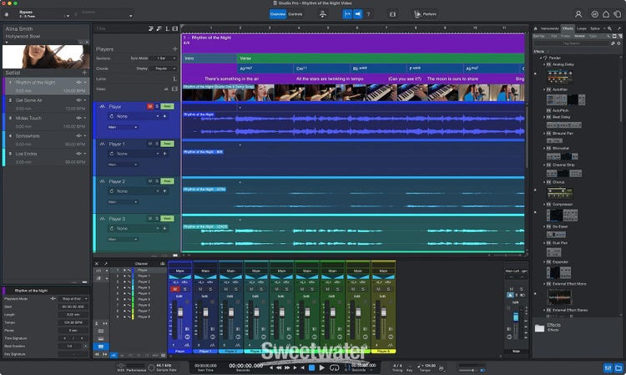The width and height of the screenshot is (626, 375).
Task: Solo the Player 2 track
Action: point(157,181)
